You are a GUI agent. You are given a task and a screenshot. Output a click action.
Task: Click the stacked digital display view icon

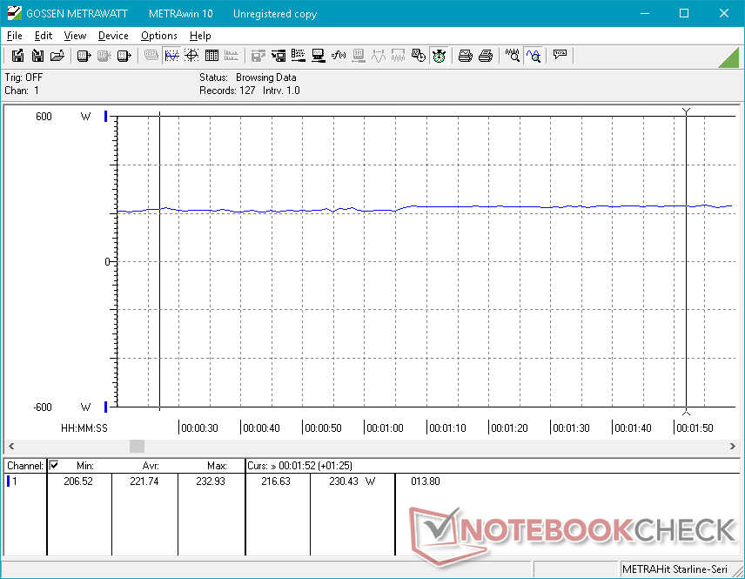click(x=151, y=56)
